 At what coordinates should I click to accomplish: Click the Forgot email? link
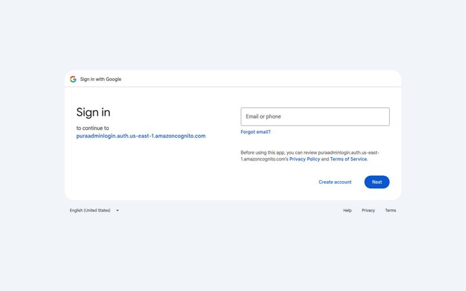click(x=256, y=132)
